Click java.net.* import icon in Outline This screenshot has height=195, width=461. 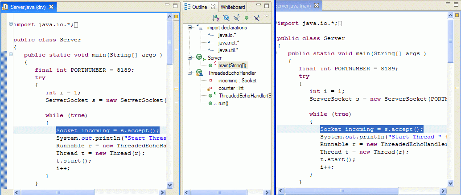click(210, 43)
